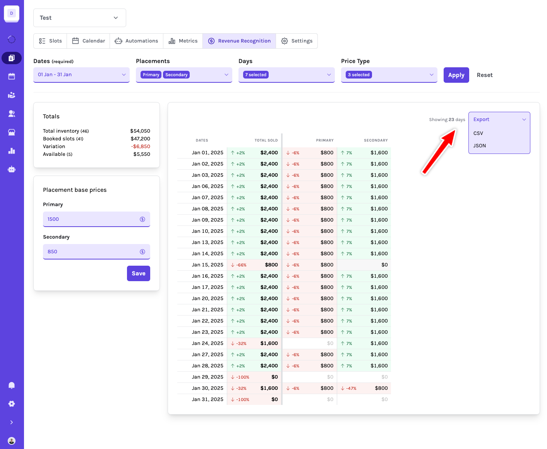547x449 pixels.
Task: Open the Test workspace dropdown
Action: click(x=80, y=18)
